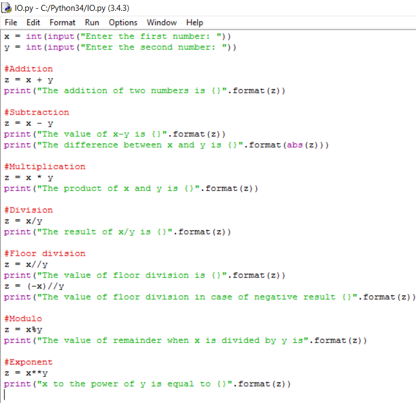
Task: Open the Window menu
Action: pyautogui.click(x=162, y=22)
